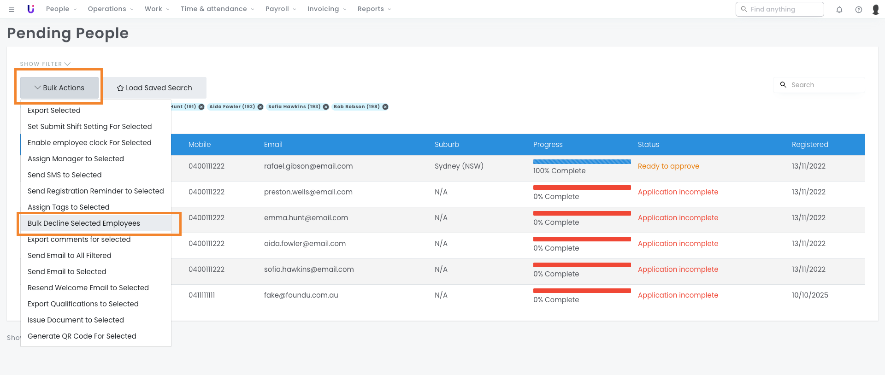Open the People navigation dropdown
This screenshot has height=375, width=885.
pyautogui.click(x=61, y=9)
